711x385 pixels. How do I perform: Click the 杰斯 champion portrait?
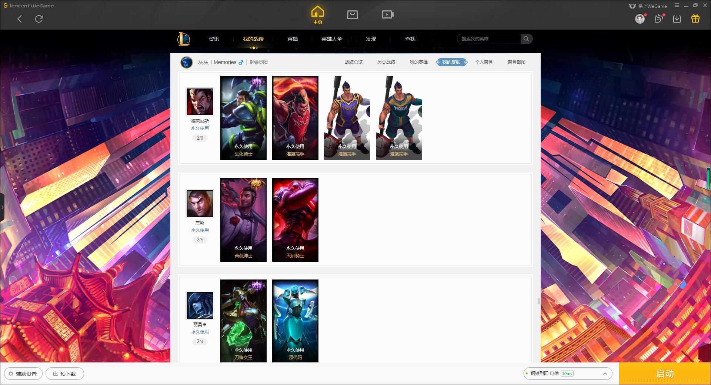pyautogui.click(x=200, y=204)
